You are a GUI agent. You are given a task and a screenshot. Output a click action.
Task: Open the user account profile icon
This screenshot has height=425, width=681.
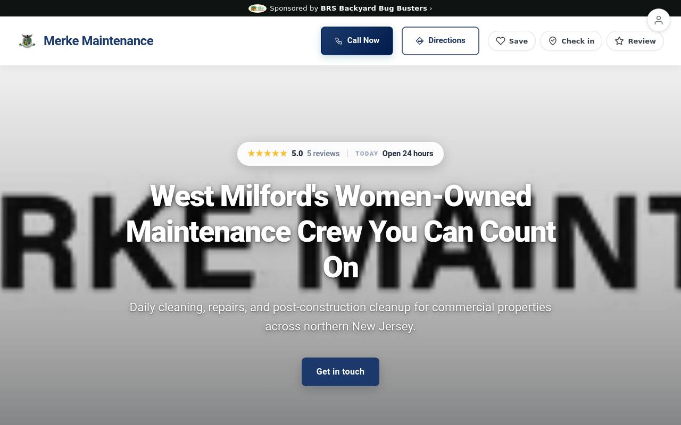click(659, 20)
